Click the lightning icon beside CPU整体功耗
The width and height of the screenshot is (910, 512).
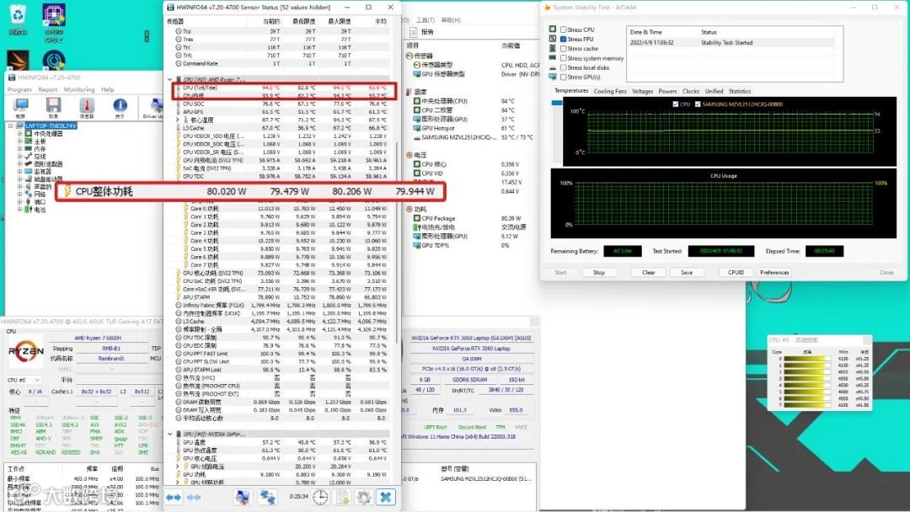click(x=67, y=191)
